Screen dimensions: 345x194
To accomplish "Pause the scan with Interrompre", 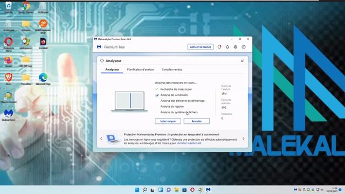I will click(x=168, y=121).
